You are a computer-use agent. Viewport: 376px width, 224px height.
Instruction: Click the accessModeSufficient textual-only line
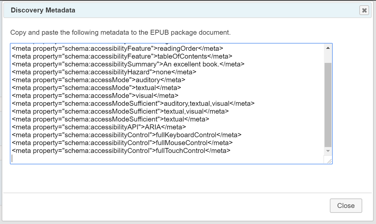click(x=111, y=119)
